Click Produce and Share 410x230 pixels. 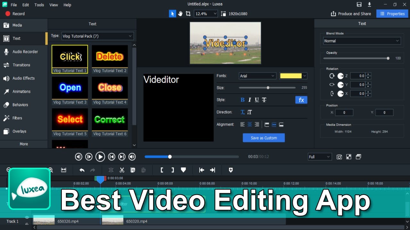pos(351,14)
